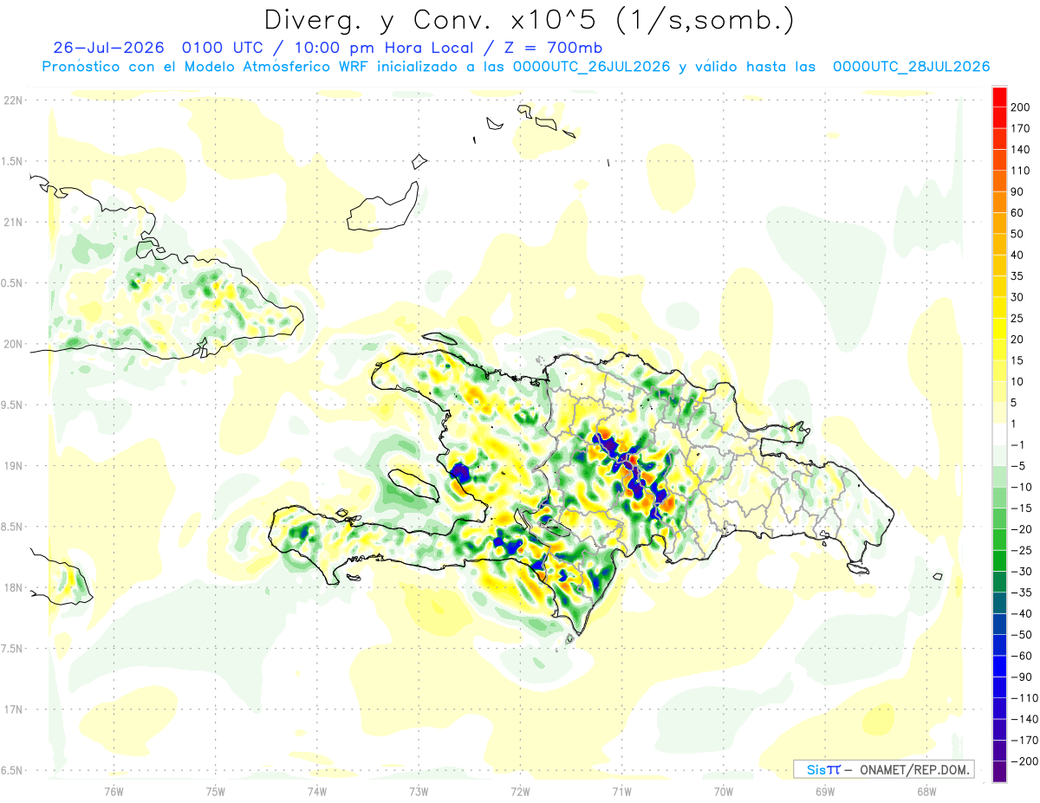Viewport: 1040px width, 803px height.
Task: Click the positive 170 colorbar label
Action: (x=1020, y=128)
